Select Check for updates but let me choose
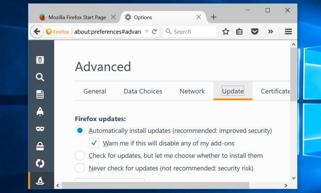The height and width of the screenshot is (193, 321). click(x=80, y=155)
